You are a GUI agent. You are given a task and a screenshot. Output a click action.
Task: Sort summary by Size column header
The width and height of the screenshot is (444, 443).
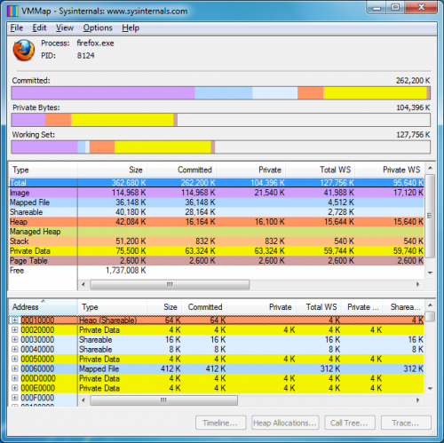pyautogui.click(x=112, y=170)
